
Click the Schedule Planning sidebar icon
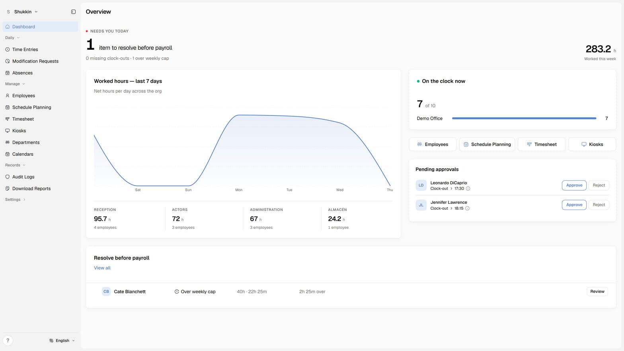coord(8,107)
